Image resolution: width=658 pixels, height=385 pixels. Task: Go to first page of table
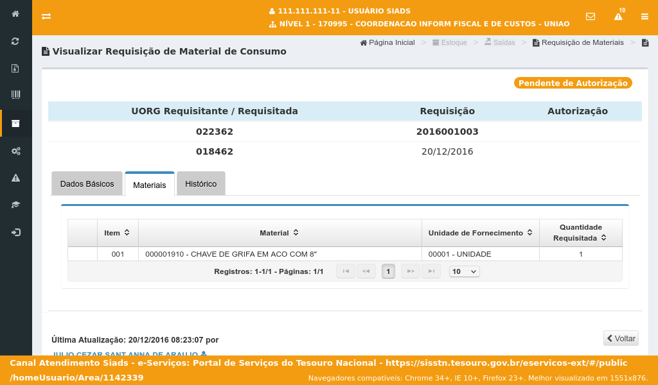(346, 271)
